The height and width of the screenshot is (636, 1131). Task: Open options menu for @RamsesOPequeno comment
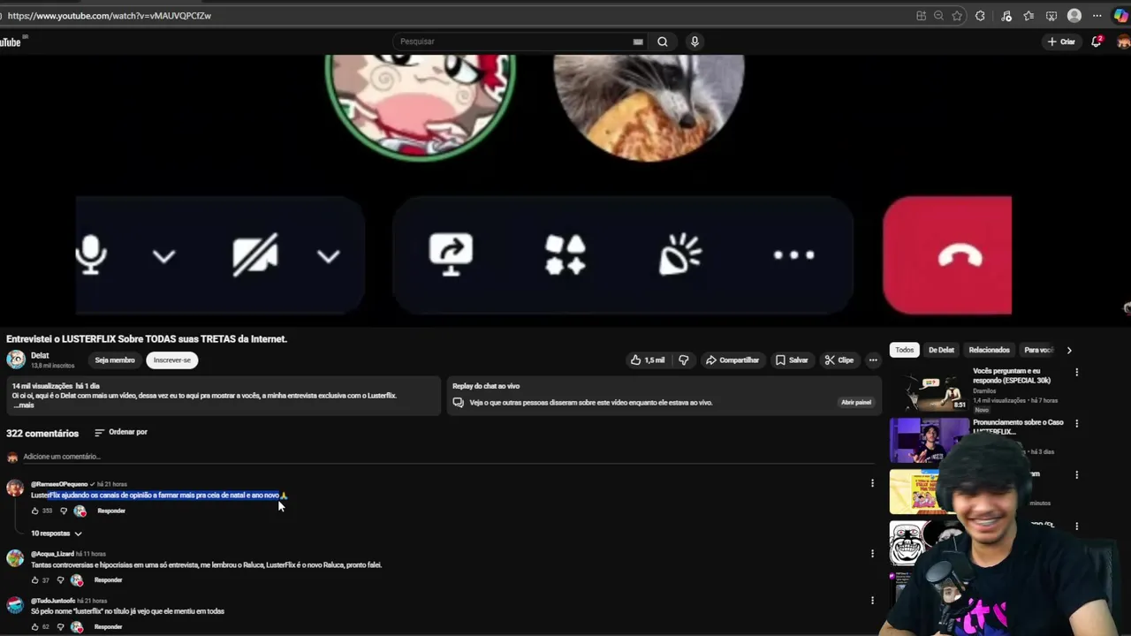click(872, 483)
